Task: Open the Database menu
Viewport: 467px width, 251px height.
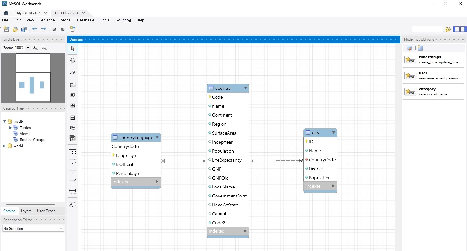Action: (85, 20)
